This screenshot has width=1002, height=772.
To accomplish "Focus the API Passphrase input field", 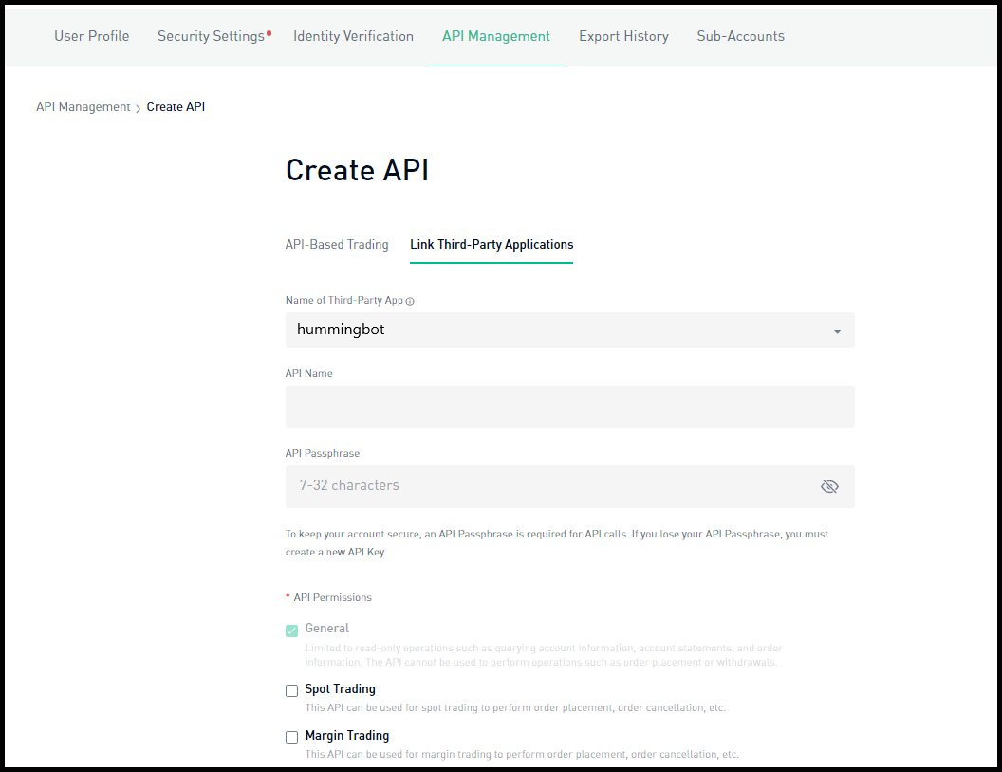I will click(x=550, y=486).
